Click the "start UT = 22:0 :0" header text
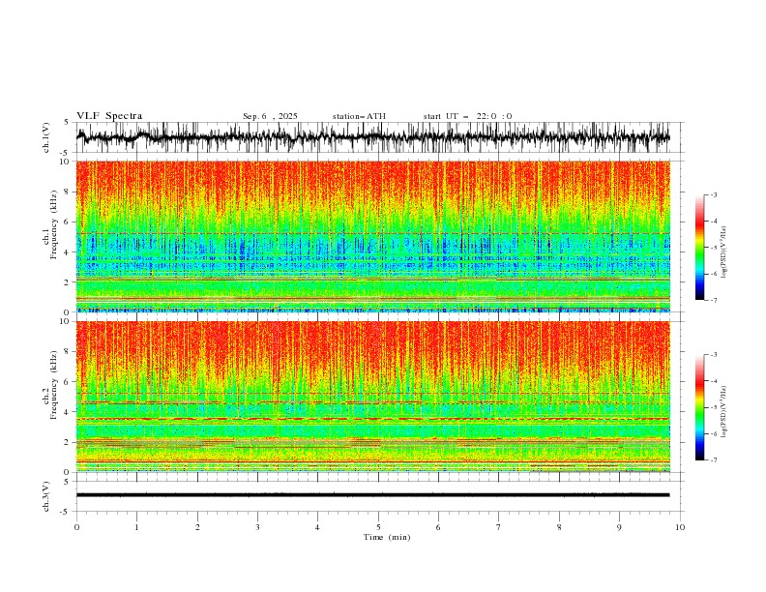The height and width of the screenshot is (592, 766). [467, 116]
